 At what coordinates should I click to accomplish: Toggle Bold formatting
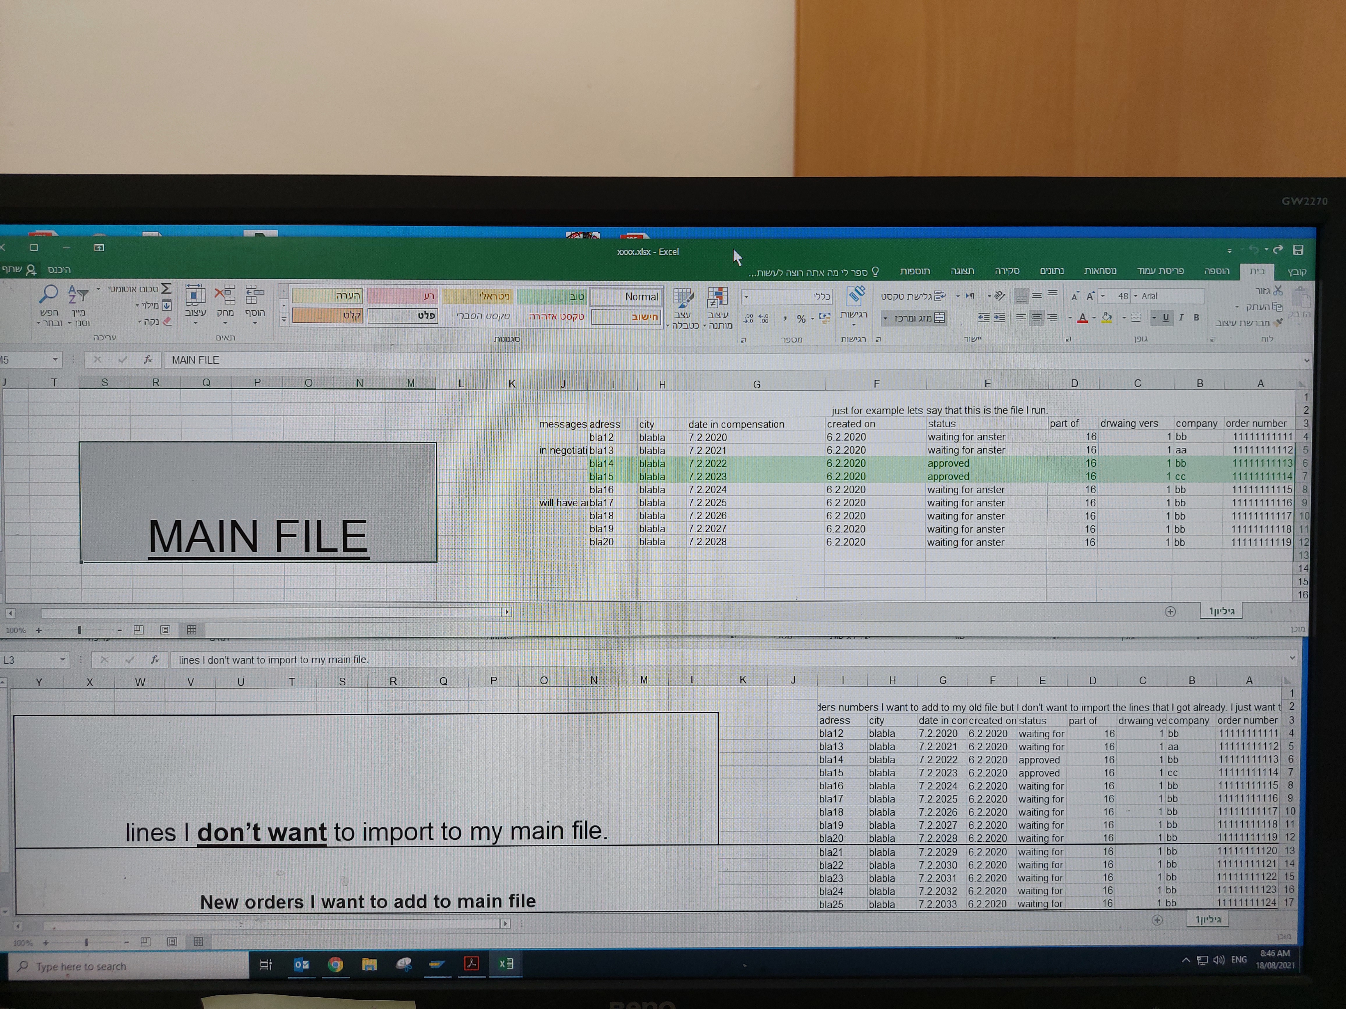pyautogui.click(x=1196, y=317)
